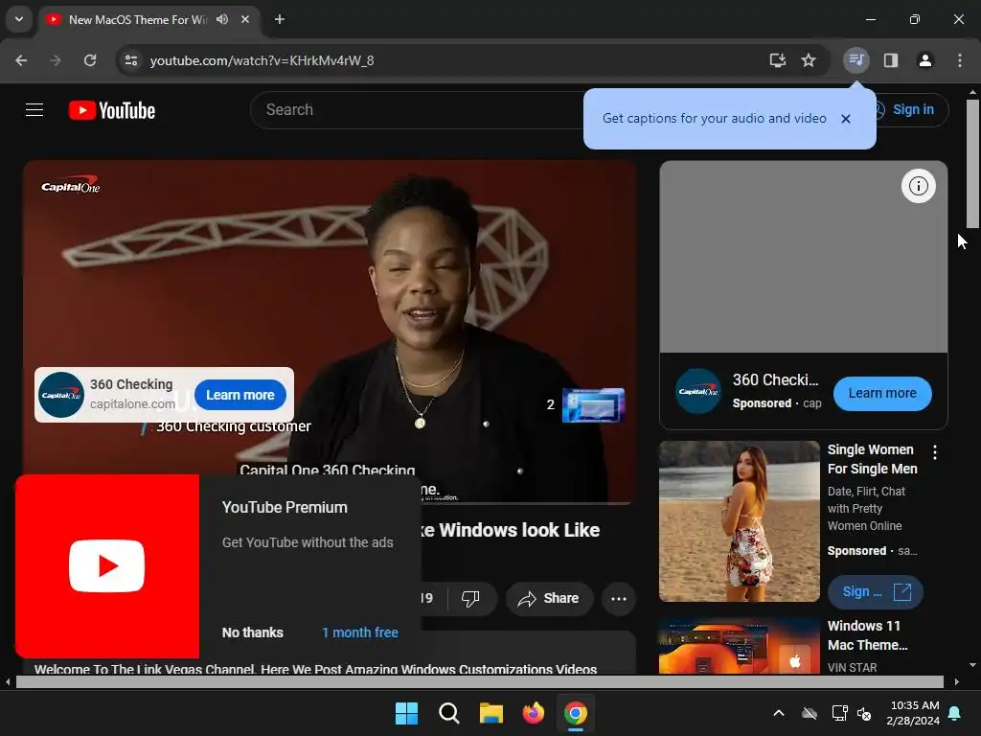The height and width of the screenshot is (736, 981).
Task: Open options for Single Women ad
Action: [x=935, y=452]
